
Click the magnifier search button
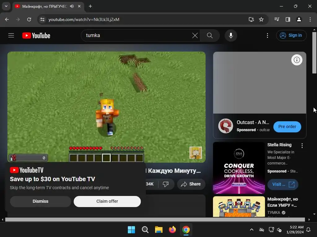[210, 35]
